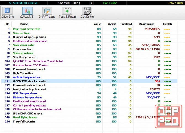Open the Test & Repair medkit icon
This screenshot has width=185, height=133.
click(67, 11)
